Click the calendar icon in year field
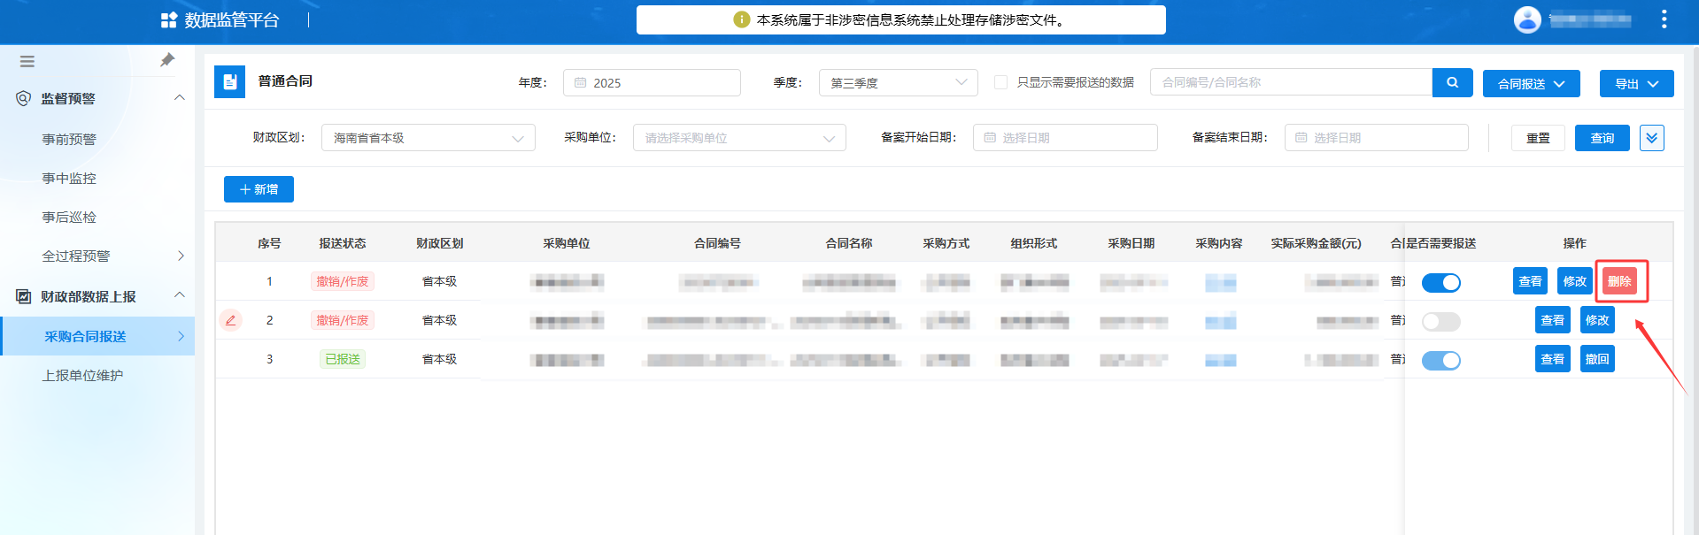Viewport: 1699px width, 535px height. [581, 83]
